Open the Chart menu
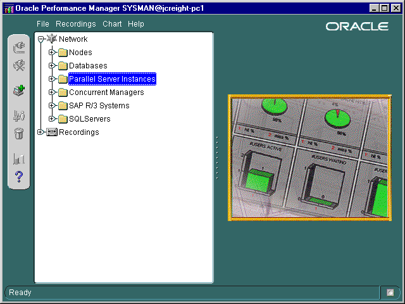This screenshot has width=405, height=304. [x=111, y=24]
